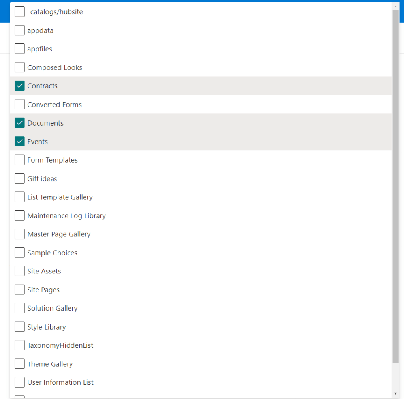Uncheck the Contracts checkbox
Viewport: 404px width, 399px height.
(20, 86)
